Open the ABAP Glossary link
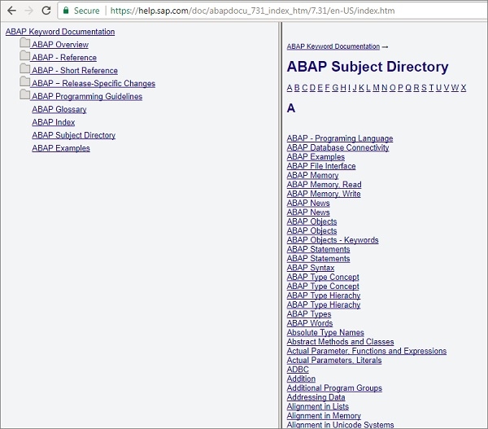 click(59, 110)
